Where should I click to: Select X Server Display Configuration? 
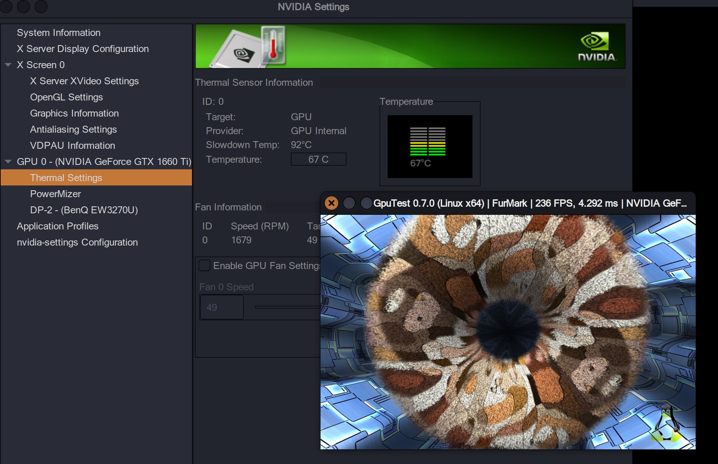pos(83,49)
